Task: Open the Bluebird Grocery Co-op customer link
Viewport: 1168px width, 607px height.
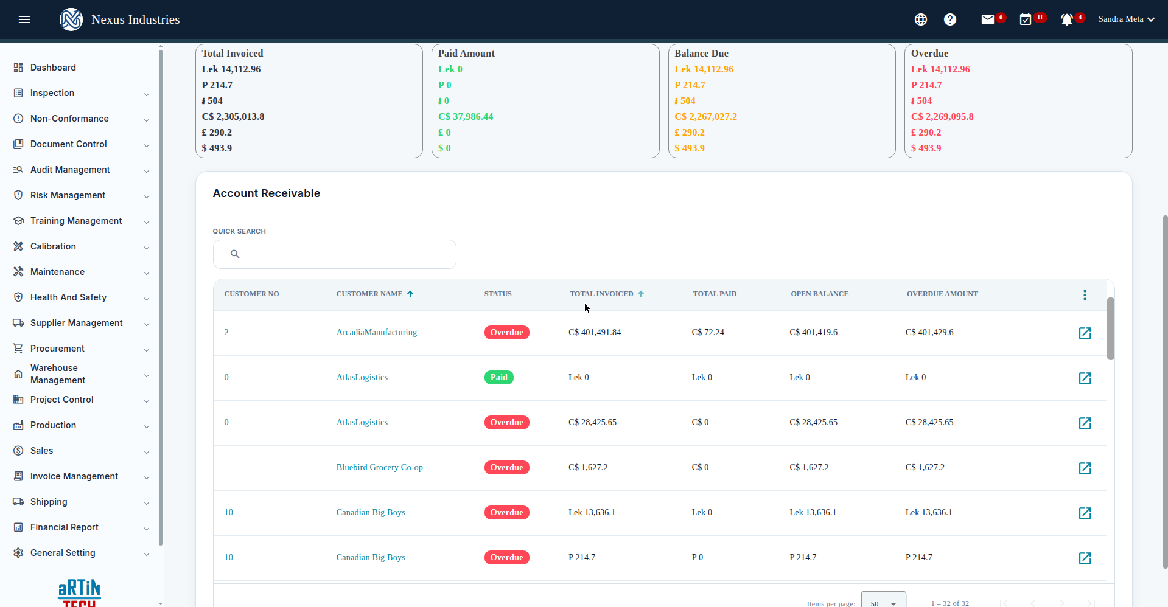Action: [x=380, y=467]
